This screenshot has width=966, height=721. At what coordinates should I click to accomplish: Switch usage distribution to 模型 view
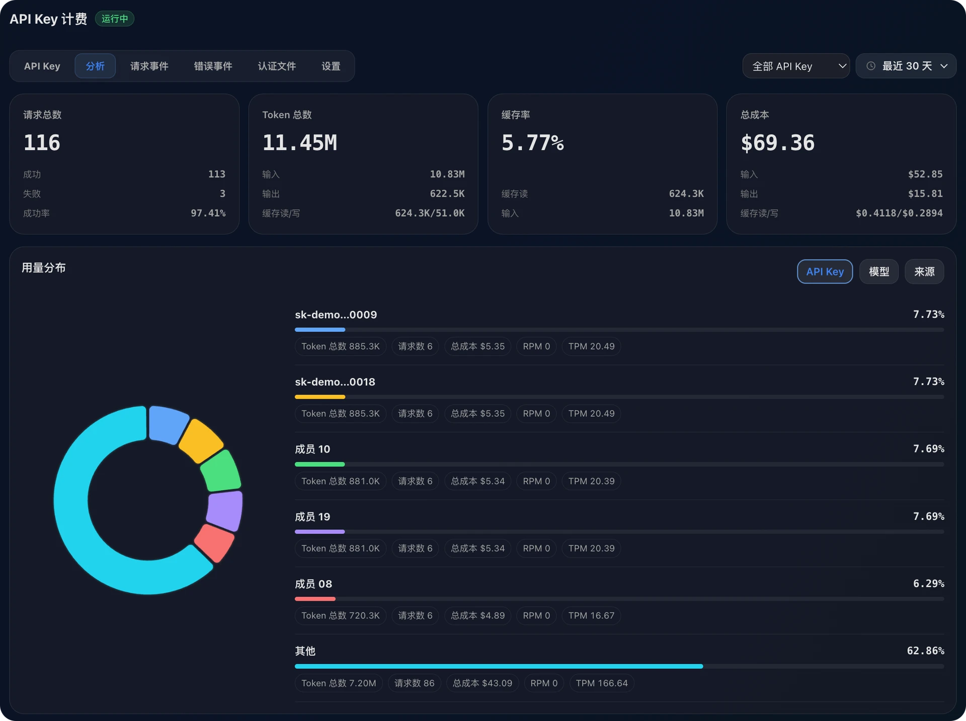pos(878,272)
